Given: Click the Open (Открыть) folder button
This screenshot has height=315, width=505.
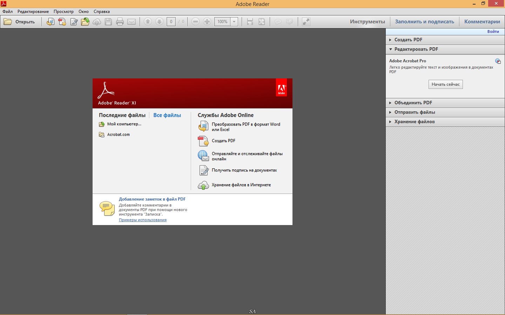Looking at the screenshot, I should (20, 22).
